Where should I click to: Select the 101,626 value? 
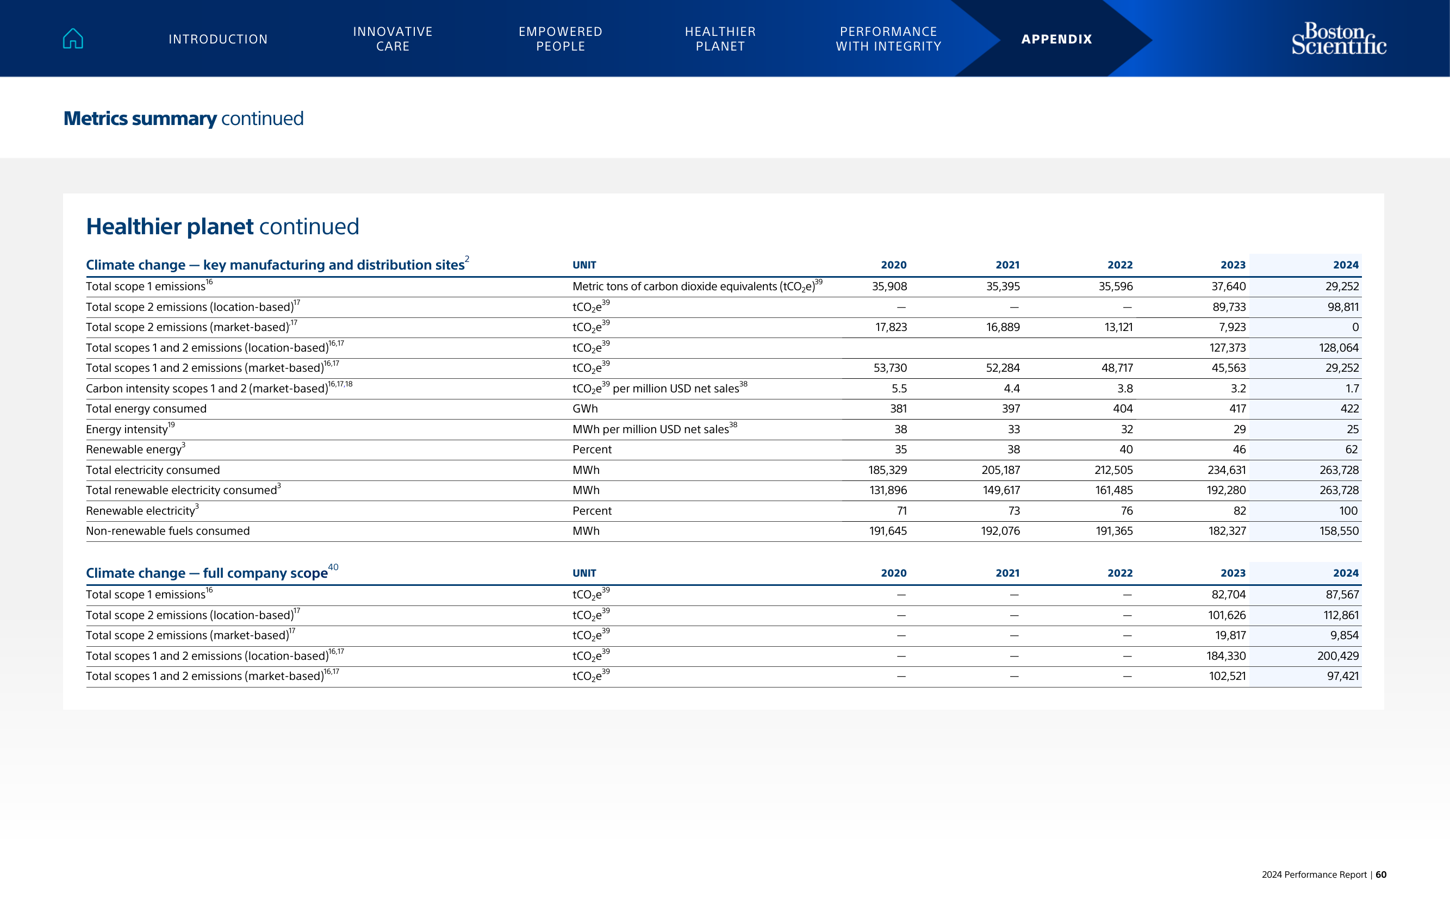1227,615
